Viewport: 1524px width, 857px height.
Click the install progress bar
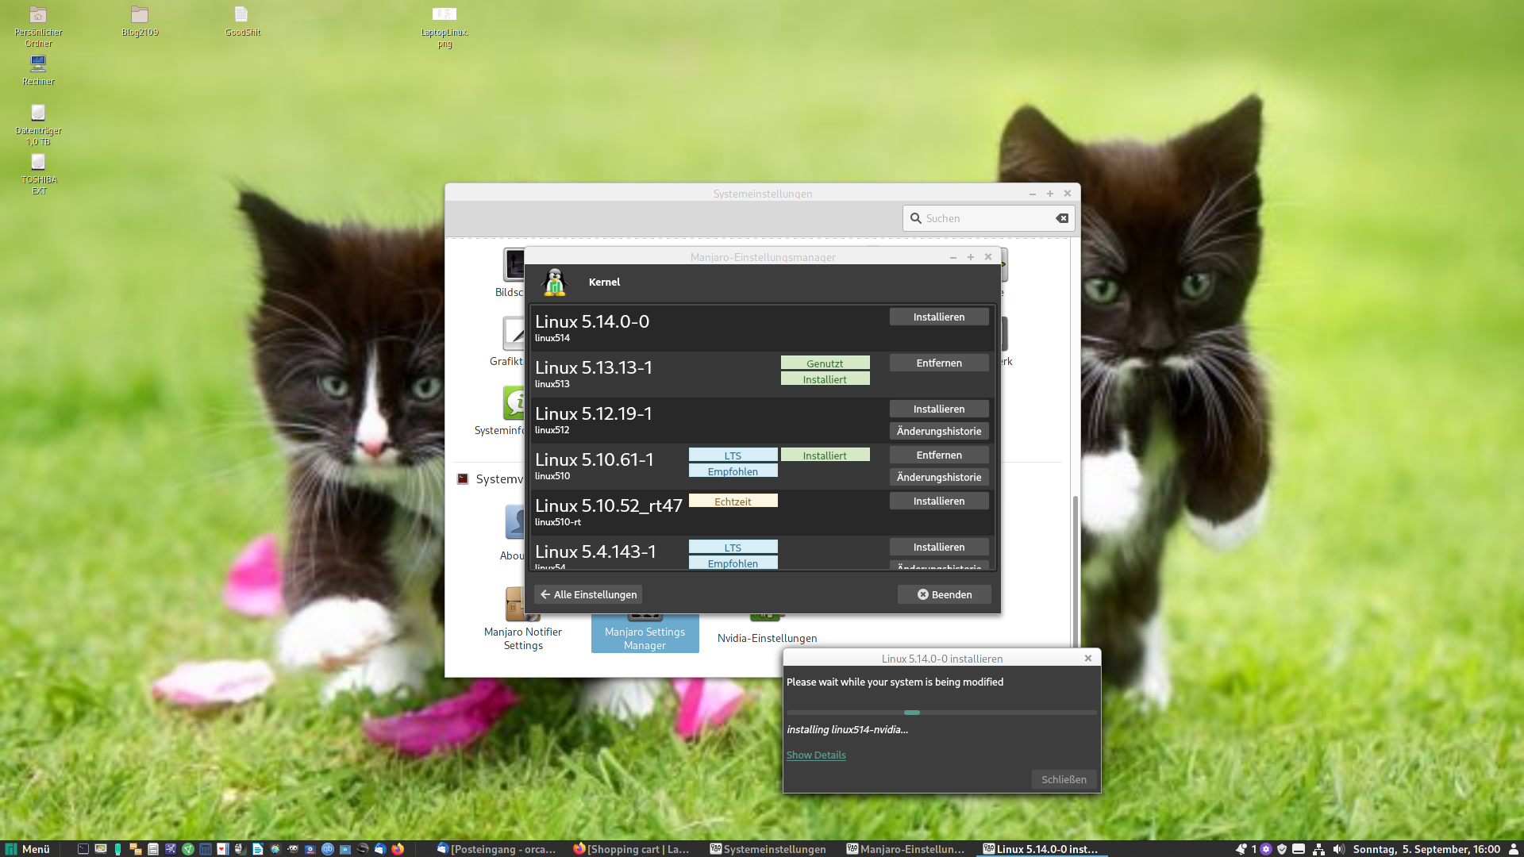[x=941, y=713]
